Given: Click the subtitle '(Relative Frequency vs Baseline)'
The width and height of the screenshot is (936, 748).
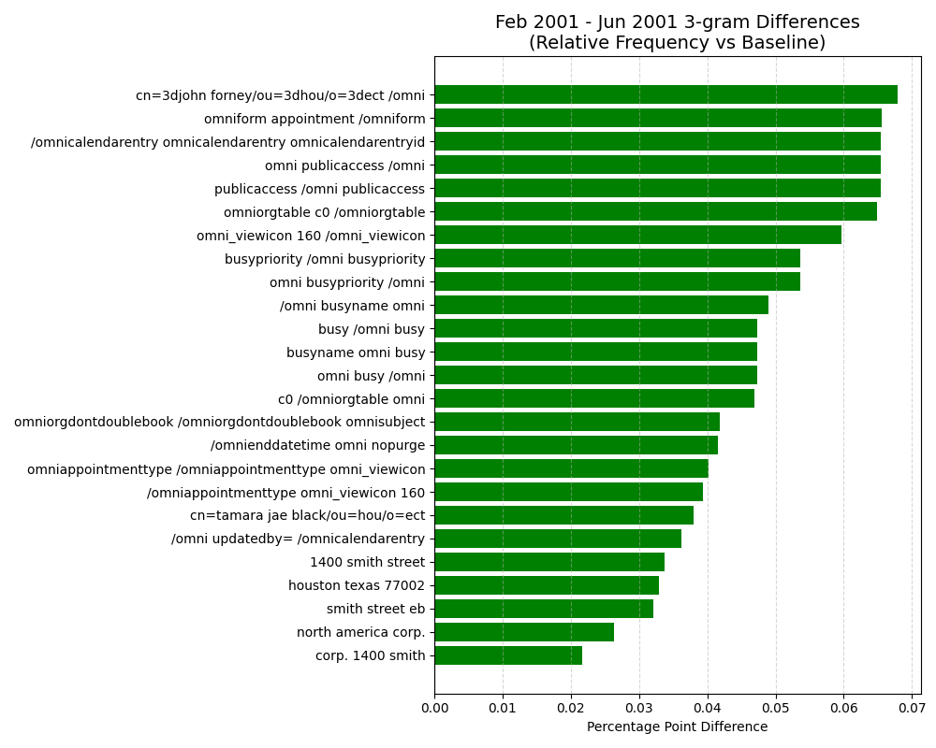Looking at the screenshot, I should click(678, 43).
